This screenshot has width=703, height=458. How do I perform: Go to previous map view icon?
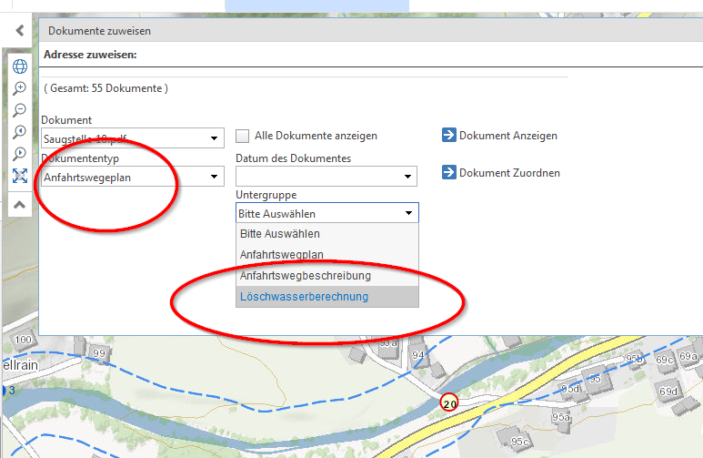[19, 132]
